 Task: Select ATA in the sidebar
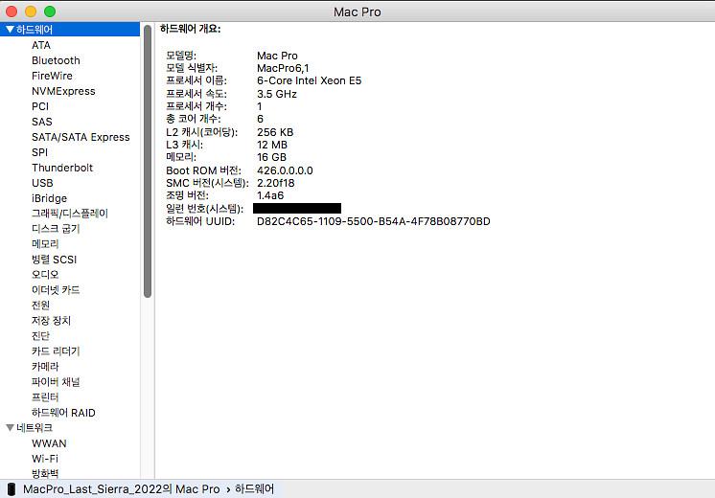pos(41,45)
